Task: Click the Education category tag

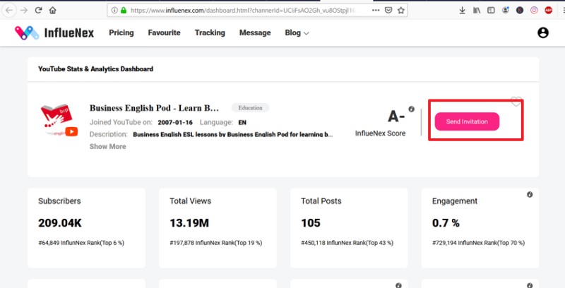Action: [251, 107]
